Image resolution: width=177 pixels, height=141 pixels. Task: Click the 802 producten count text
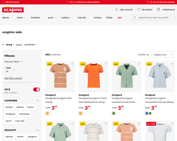[53, 55]
